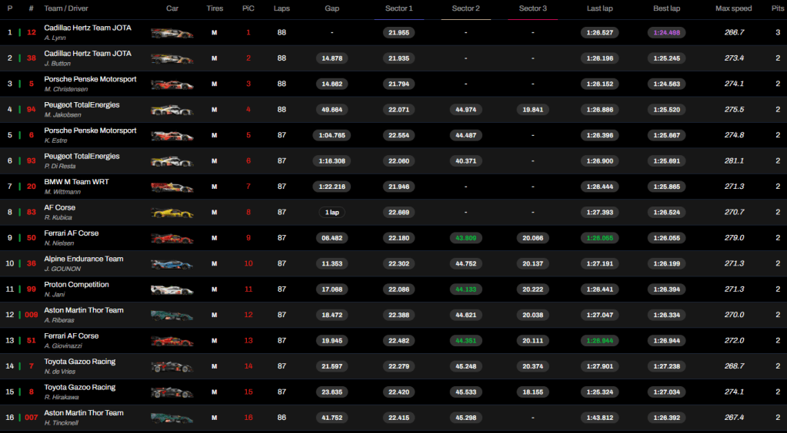Click Sector 3 time 19.841

point(532,110)
